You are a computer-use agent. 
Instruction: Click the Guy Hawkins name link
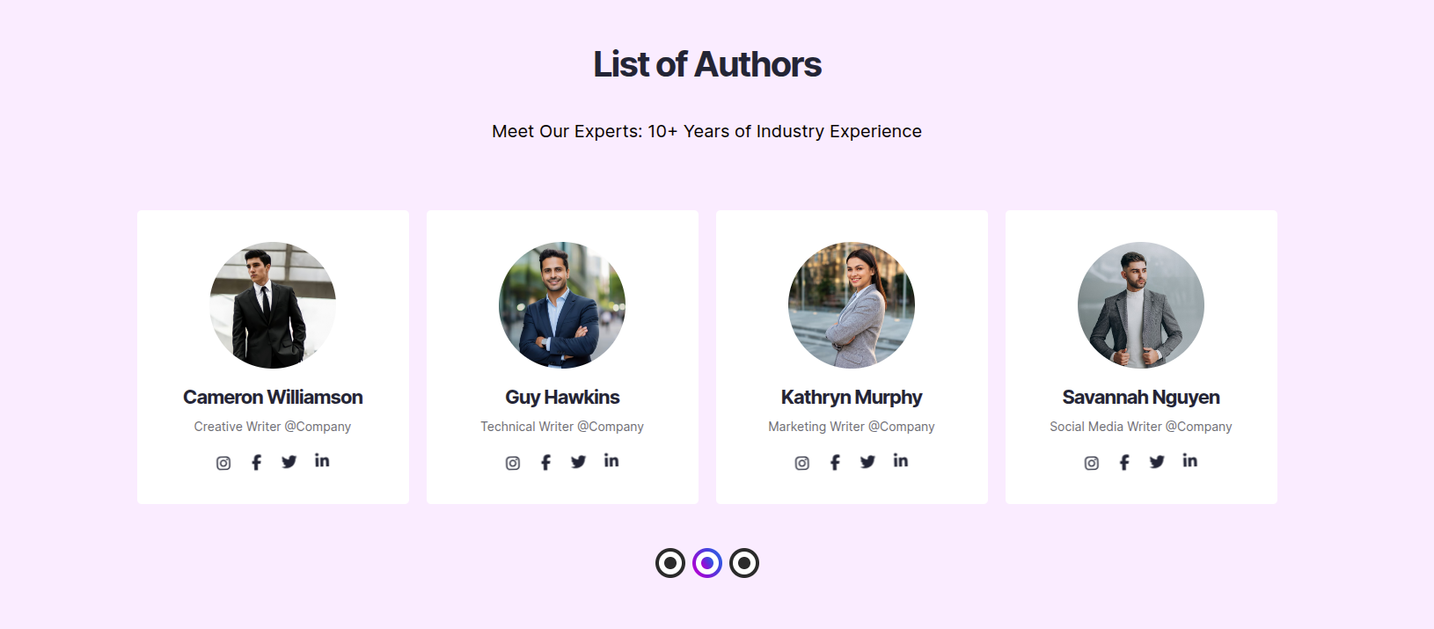tap(562, 398)
